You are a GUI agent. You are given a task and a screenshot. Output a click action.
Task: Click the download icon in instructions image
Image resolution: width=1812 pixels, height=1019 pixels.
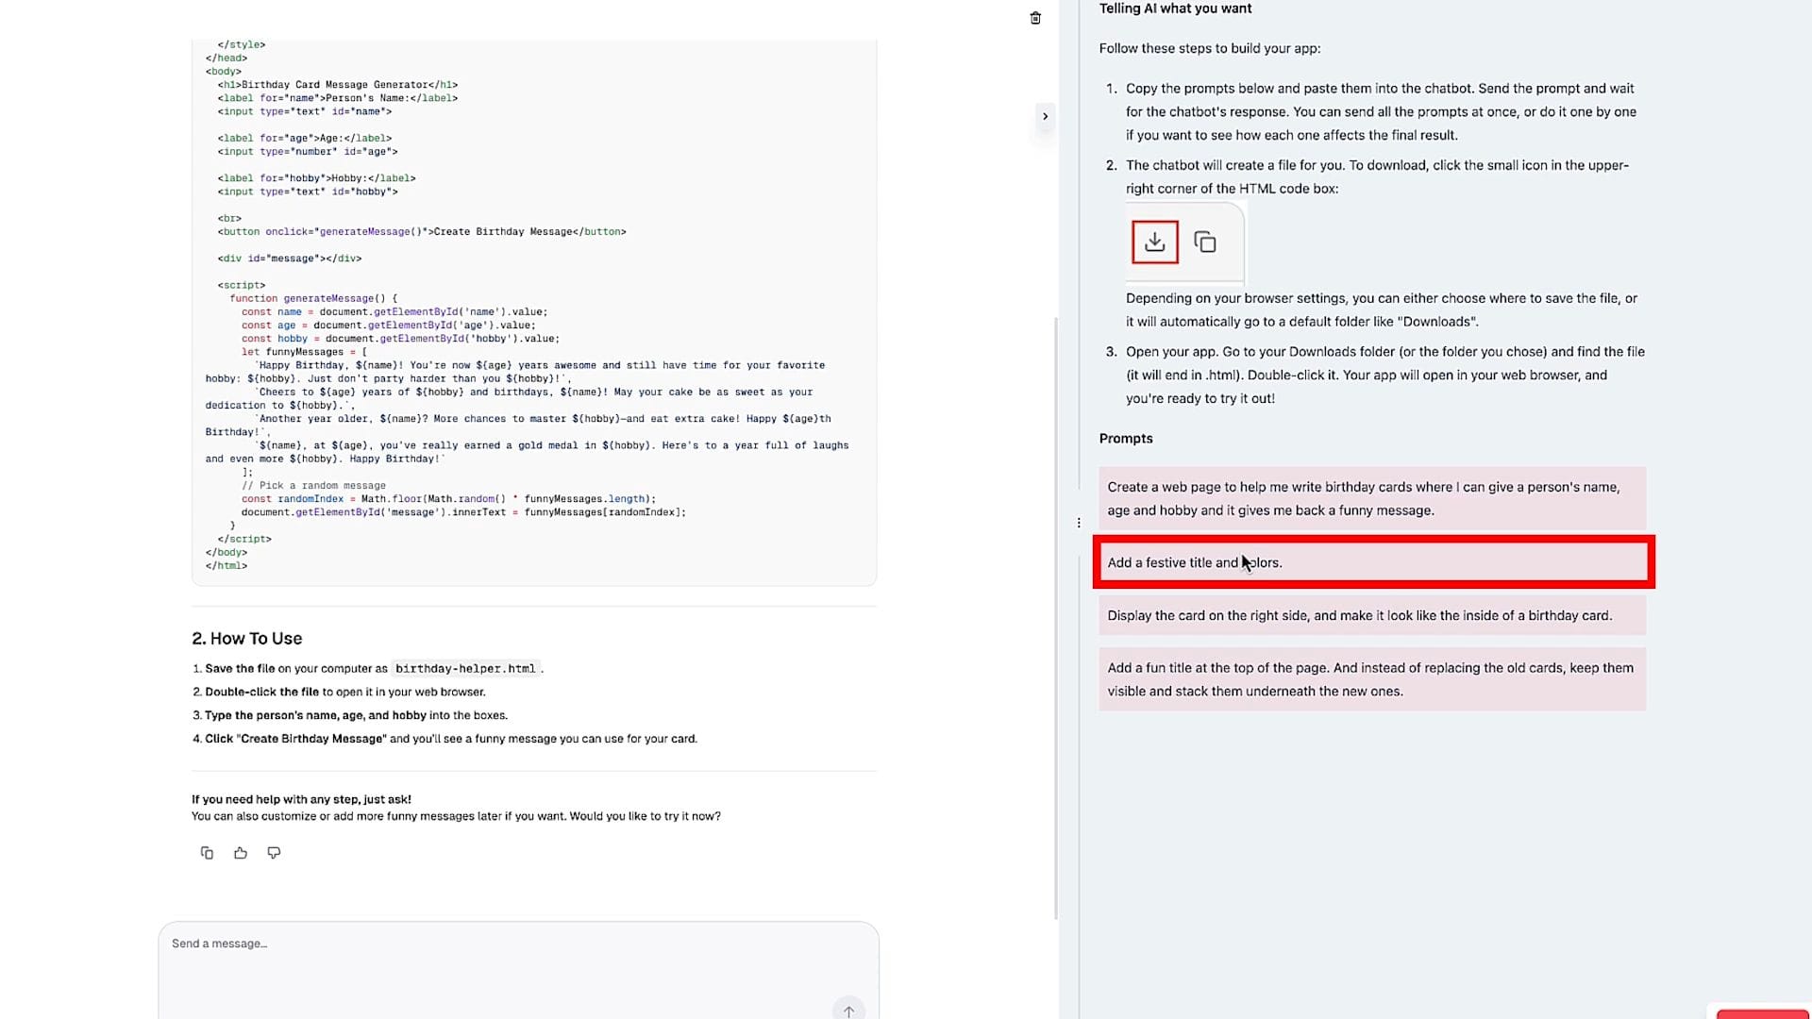(1154, 242)
